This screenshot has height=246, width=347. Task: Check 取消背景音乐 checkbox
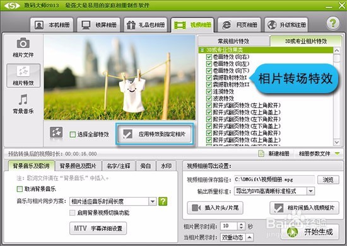(20, 189)
